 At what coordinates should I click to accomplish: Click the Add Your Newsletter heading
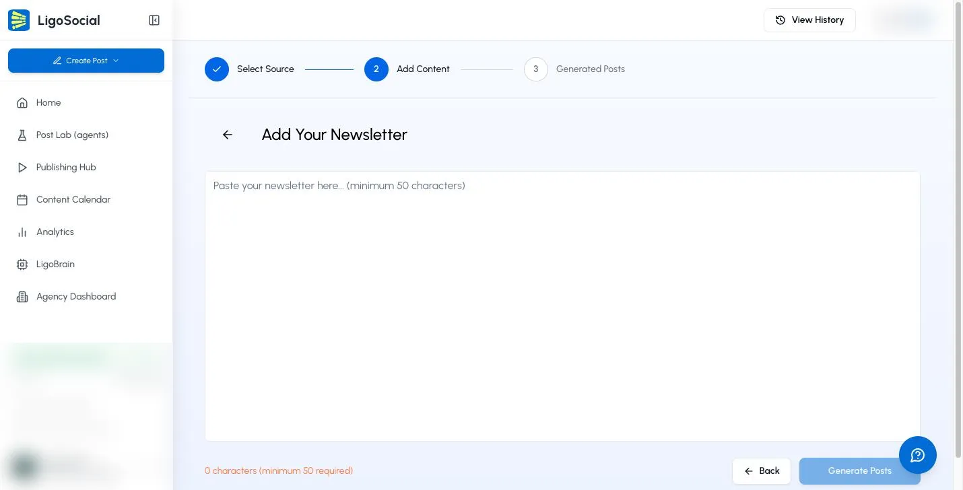coord(334,135)
